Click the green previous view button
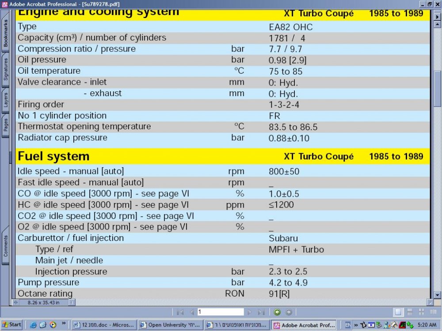Screen dimensions: 442x331 (x=277, y=312)
